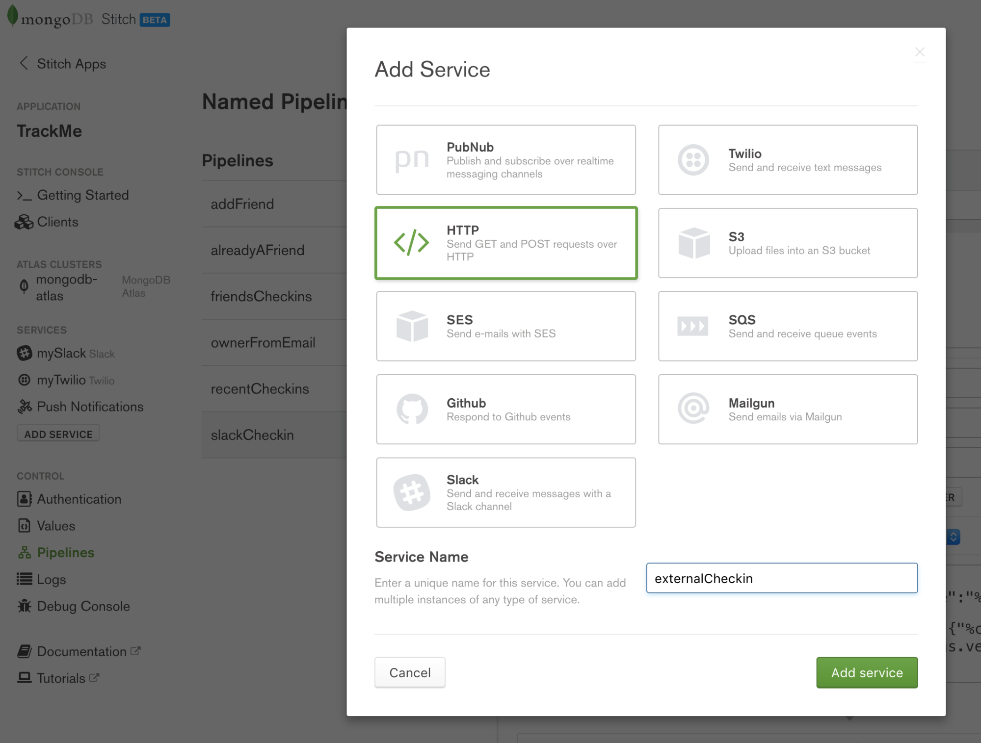Click the mongodb-atlas cluster icon in sidebar
Image resolution: width=981 pixels, height=743 pixels.
tap(24, 287)
